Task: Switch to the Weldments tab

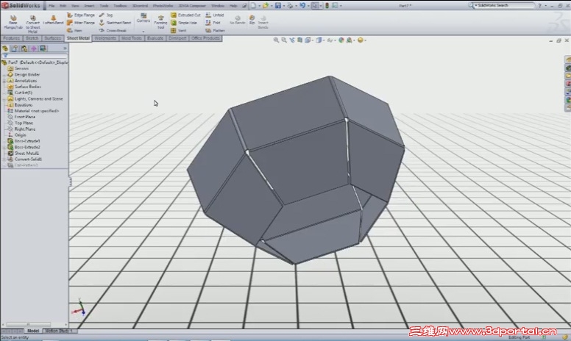Action: point(105,38)
